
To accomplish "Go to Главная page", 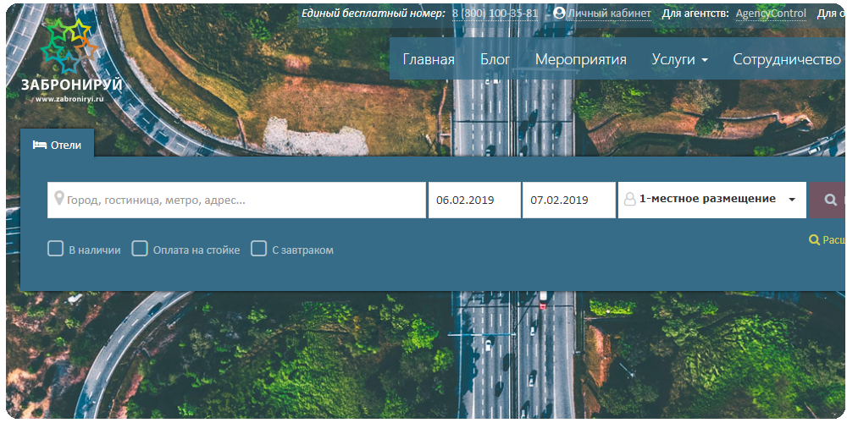I will [429, 59].
